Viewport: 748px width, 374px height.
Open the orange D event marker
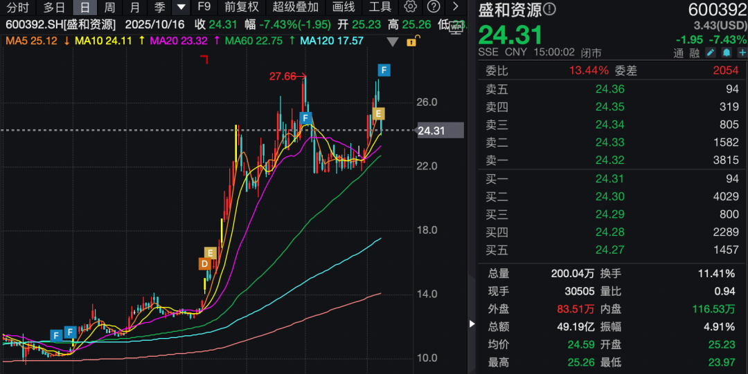(204, 264)
